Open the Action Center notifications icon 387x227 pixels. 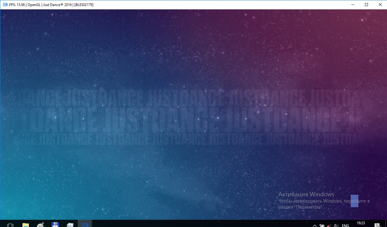[x=377, y=225]
